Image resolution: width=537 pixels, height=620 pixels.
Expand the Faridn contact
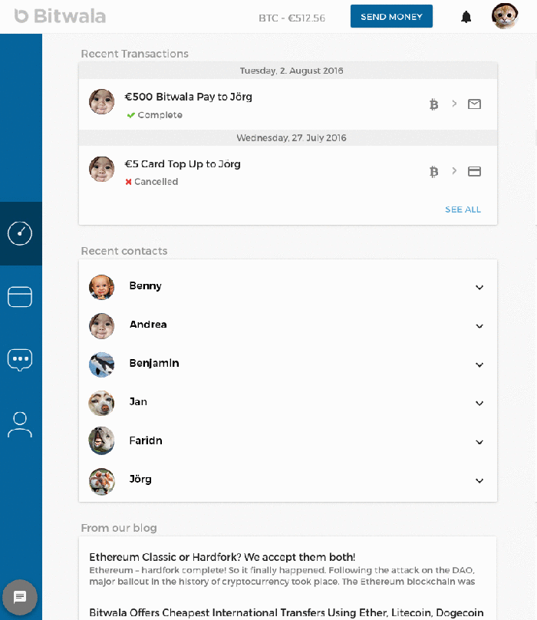(479, 442)
